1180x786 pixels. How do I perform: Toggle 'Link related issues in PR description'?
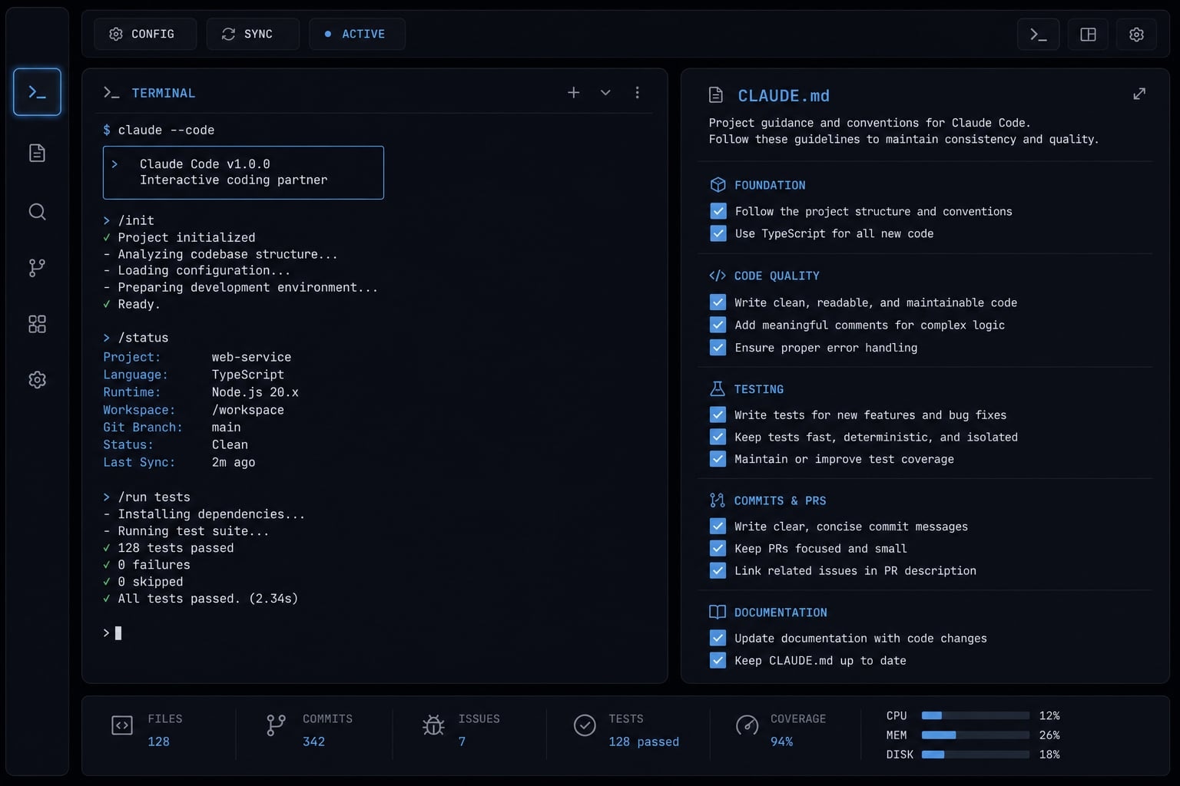pyautogui.click(x=718, y=570)
